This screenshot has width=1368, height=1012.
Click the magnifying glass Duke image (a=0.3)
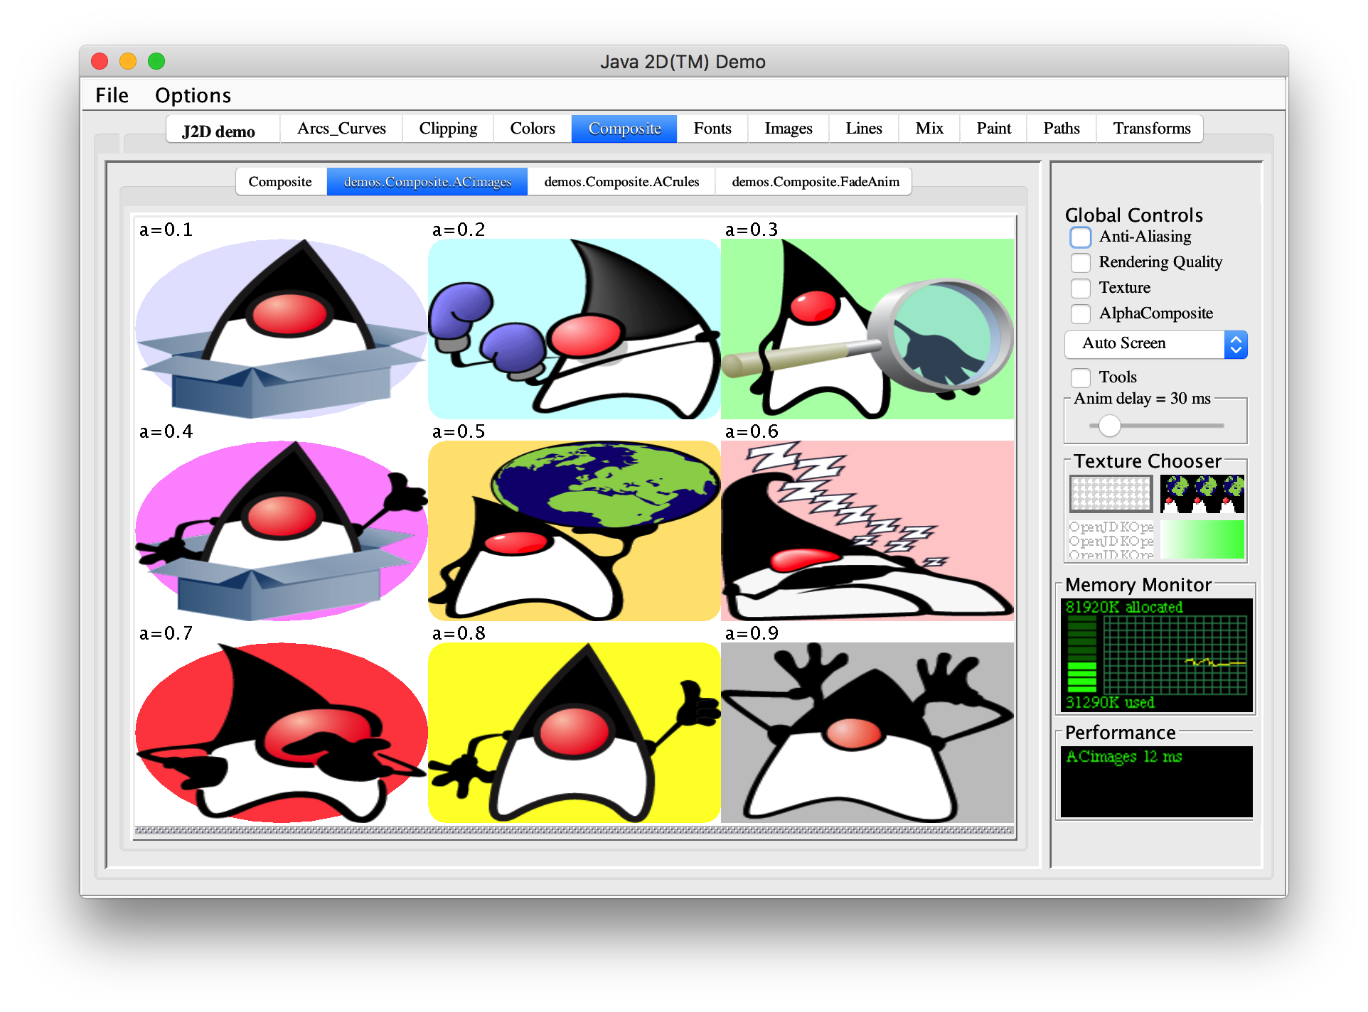coord(867,328)
